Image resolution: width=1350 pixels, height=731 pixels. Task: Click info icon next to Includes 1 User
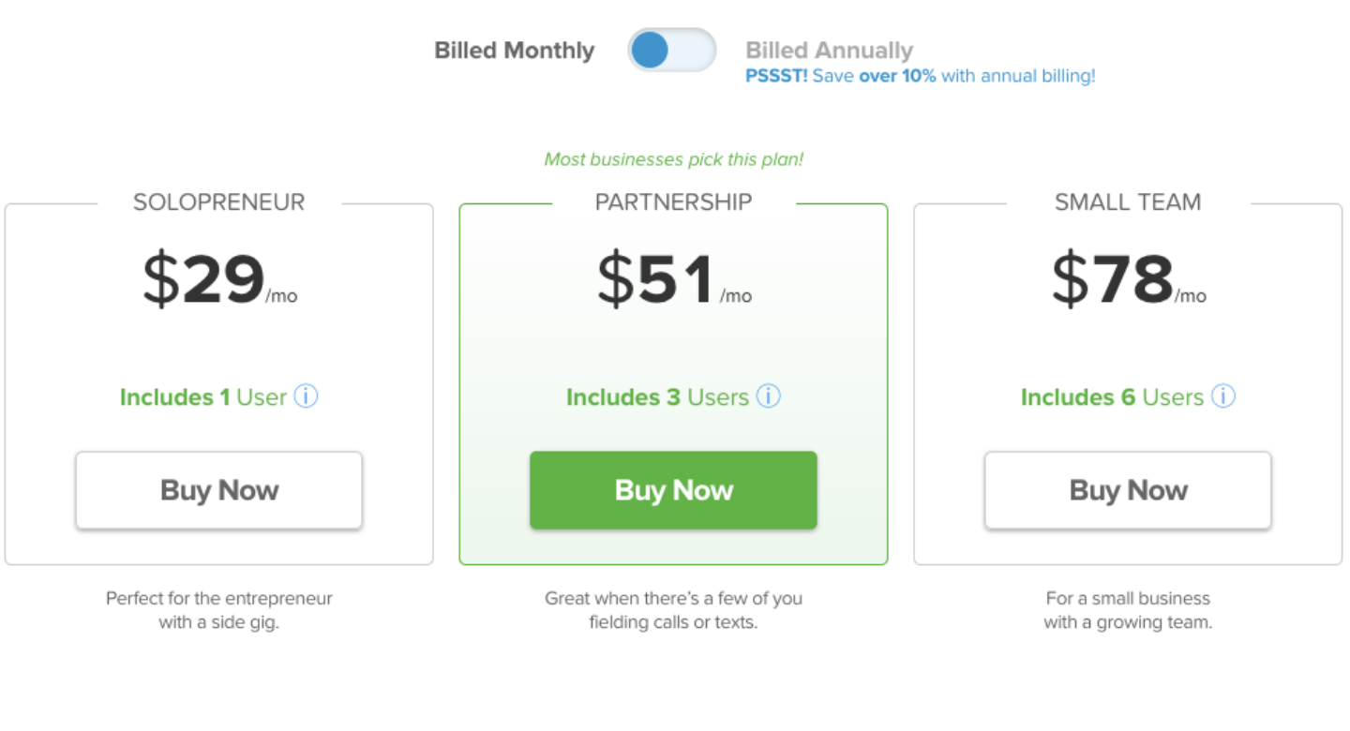tap(306, 396)
